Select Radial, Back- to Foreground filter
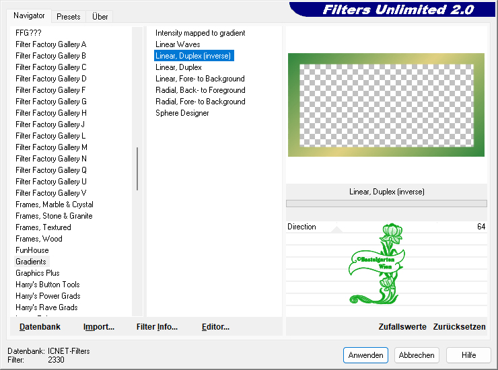The width and height of the screenshot is (498, 370). 200,90
